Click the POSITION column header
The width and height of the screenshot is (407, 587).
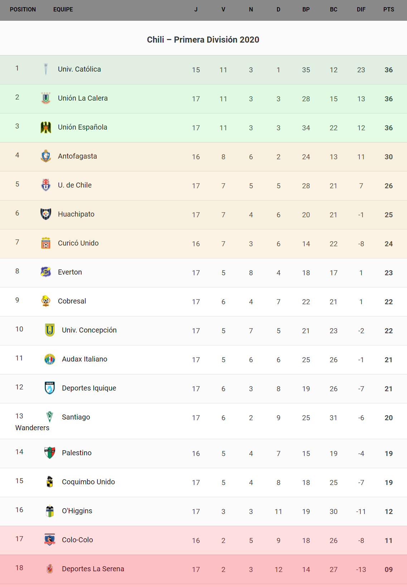pyautogui.click(x=23, y=10)
